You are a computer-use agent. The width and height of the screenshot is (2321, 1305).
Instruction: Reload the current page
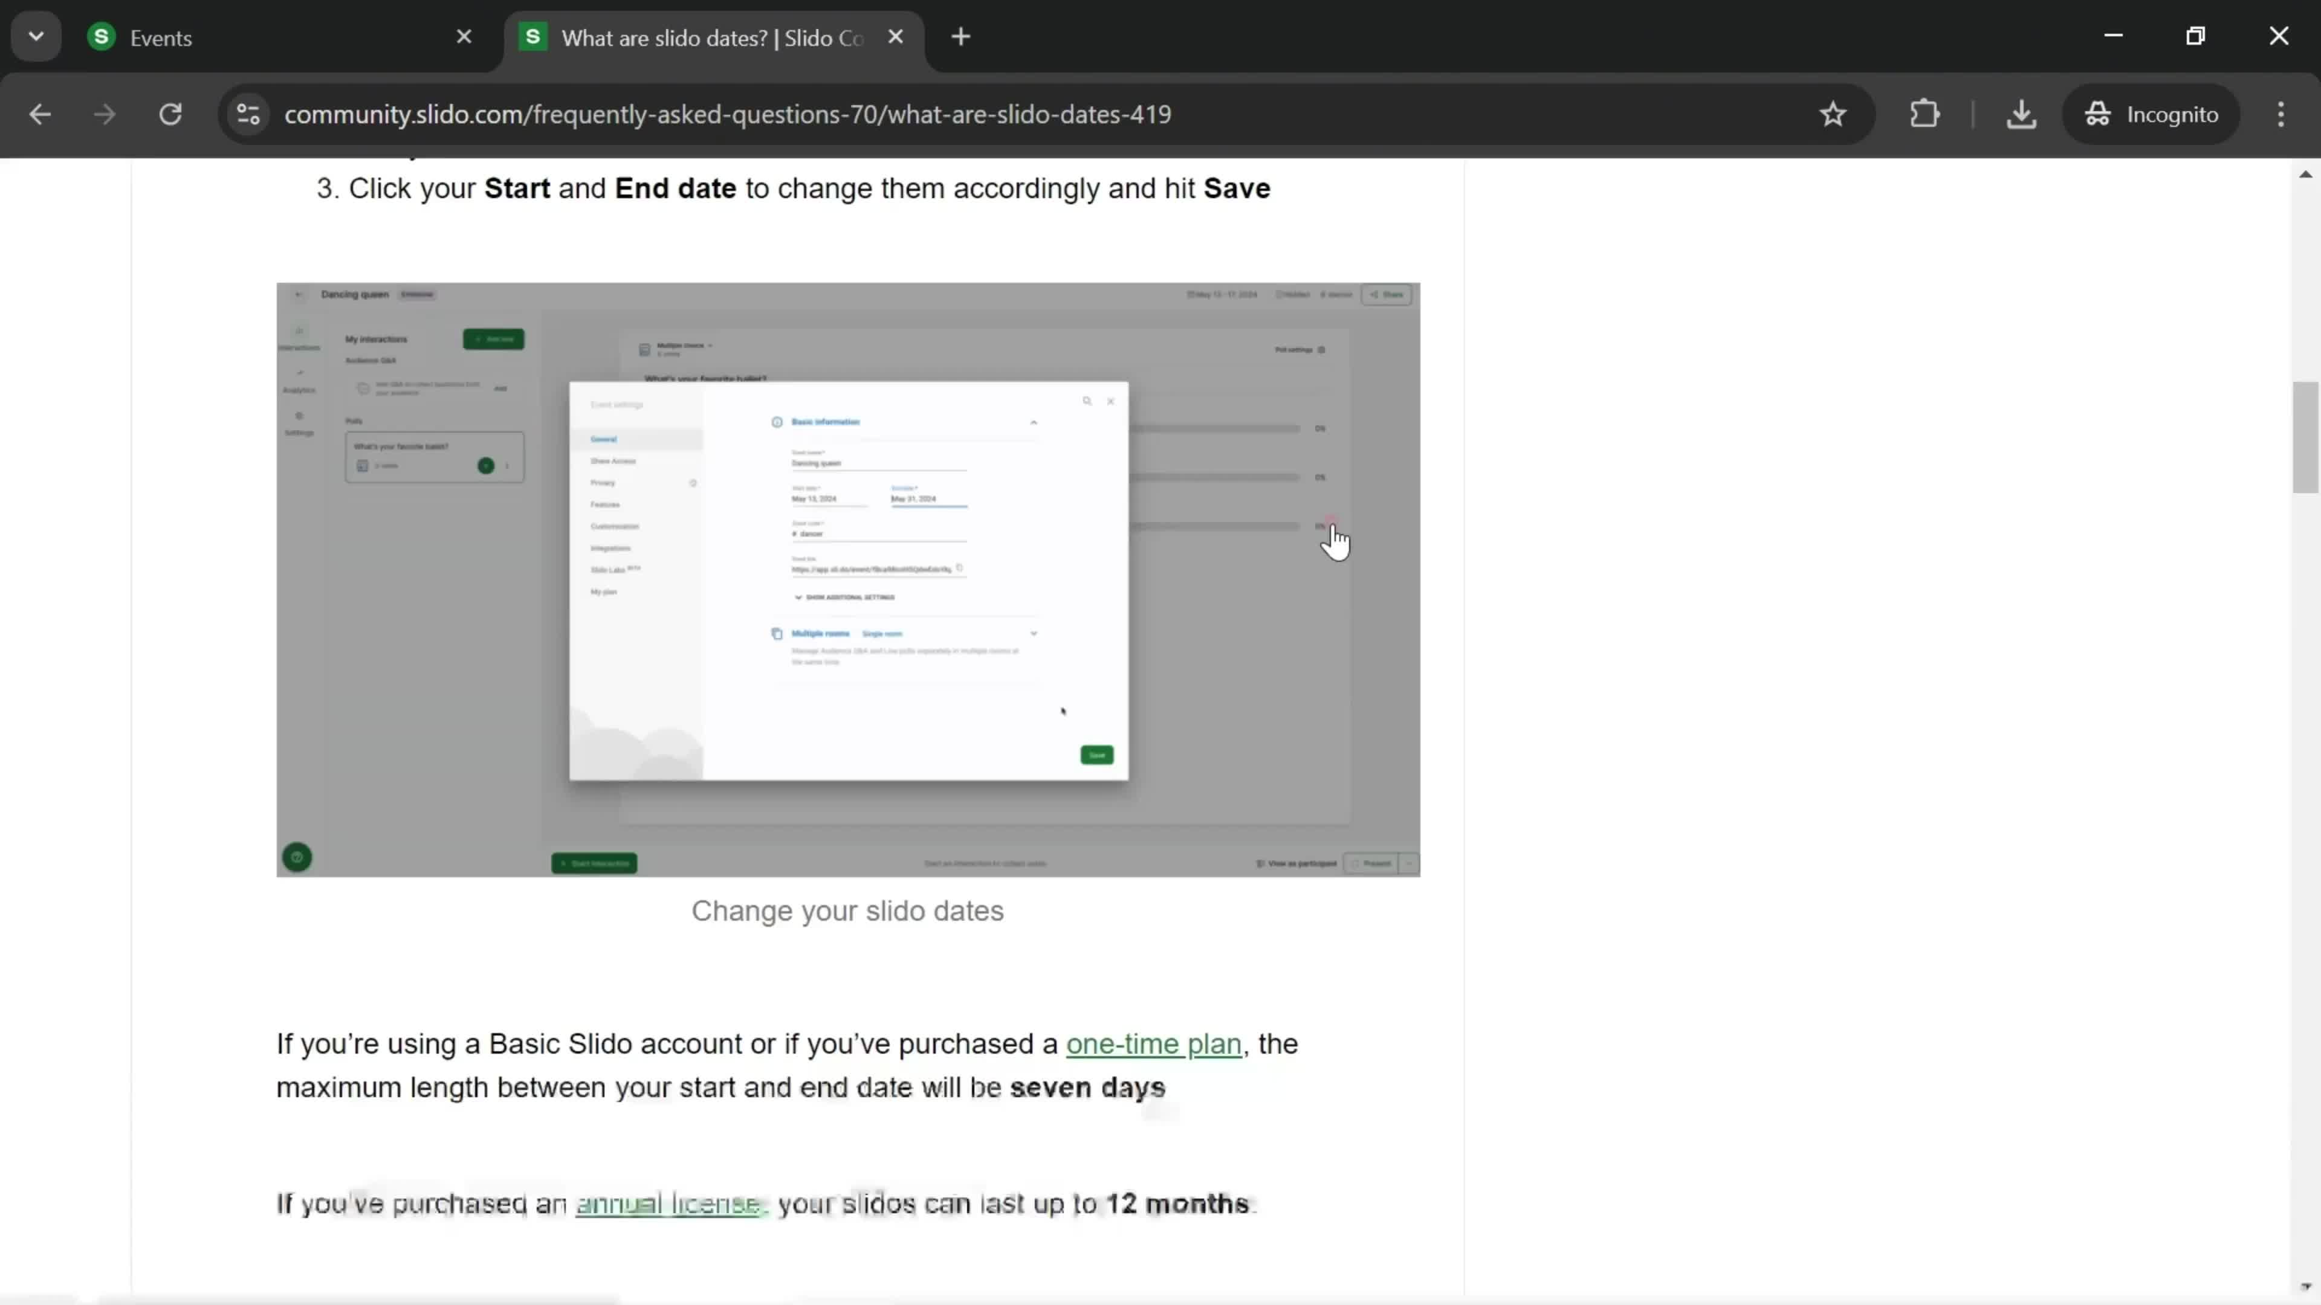point(170,114)
